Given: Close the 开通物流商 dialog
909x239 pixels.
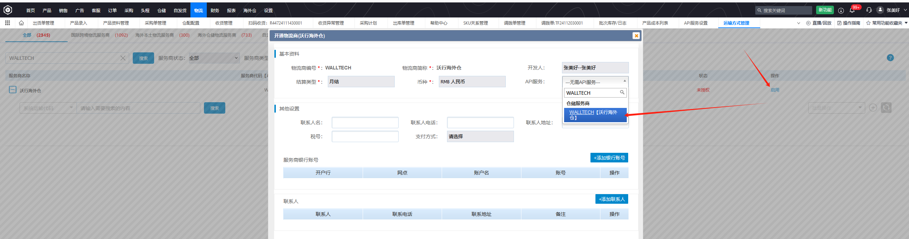Looking at the screenshot, I should coord(636,36).
